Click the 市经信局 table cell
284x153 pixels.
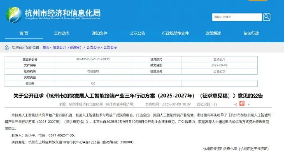tap(93, 71)
